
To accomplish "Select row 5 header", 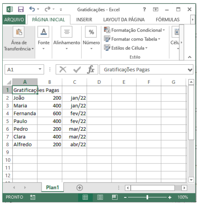I will click(8, 121).
